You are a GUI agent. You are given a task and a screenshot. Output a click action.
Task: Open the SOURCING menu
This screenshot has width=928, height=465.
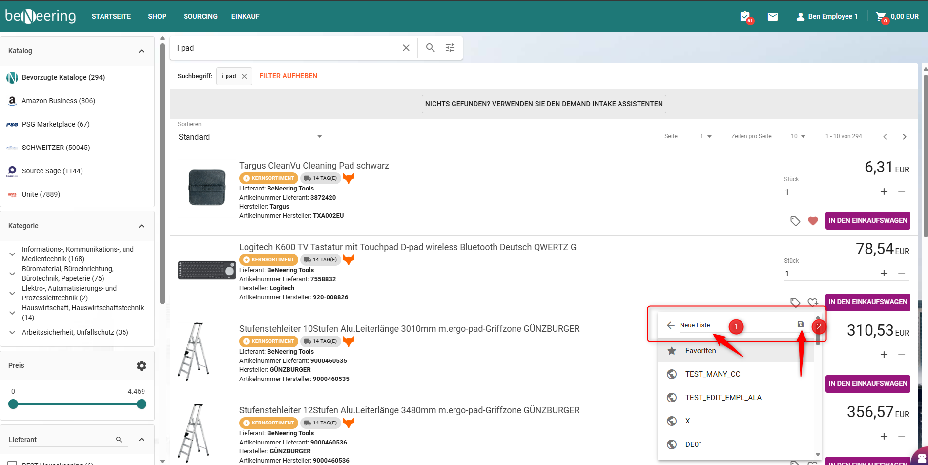201,17
